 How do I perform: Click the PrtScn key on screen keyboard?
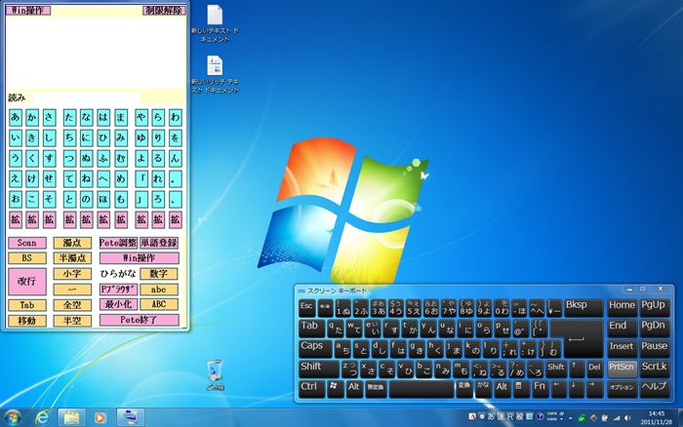(x=622, y=369)
